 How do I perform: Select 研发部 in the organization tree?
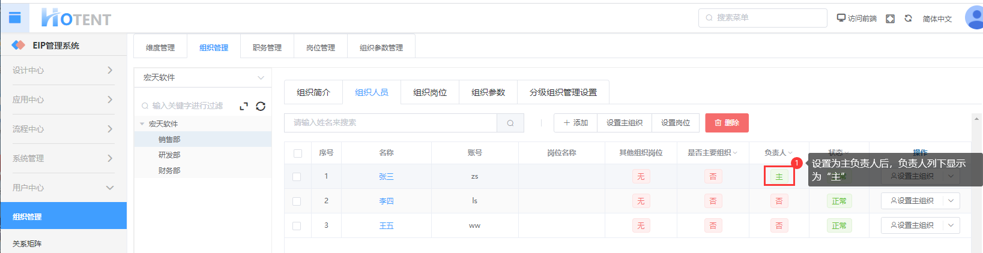169,155
